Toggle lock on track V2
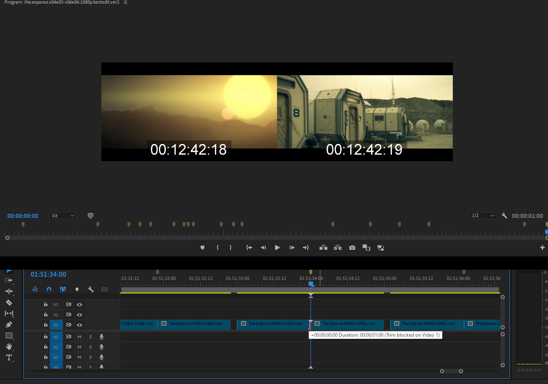Screen dimensions: 548x384 click(46, 315)
